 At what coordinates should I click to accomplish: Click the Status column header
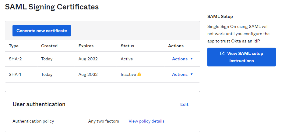tap(127, 46)
